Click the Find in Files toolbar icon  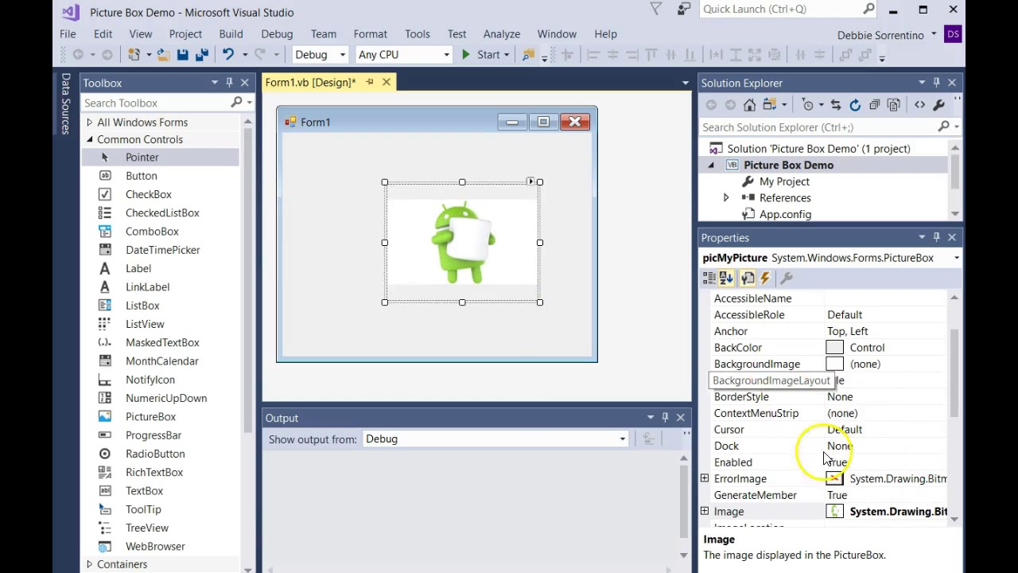tap(528, 55)
